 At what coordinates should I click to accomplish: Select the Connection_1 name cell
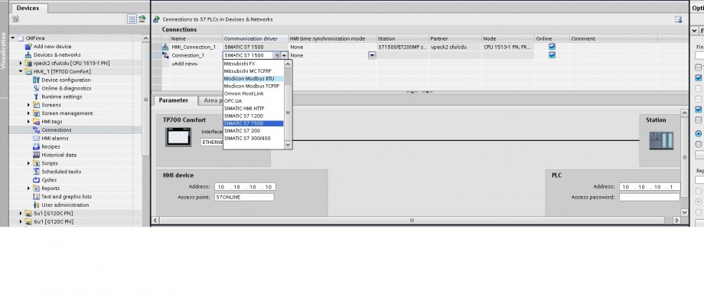(x=196, y=55)
